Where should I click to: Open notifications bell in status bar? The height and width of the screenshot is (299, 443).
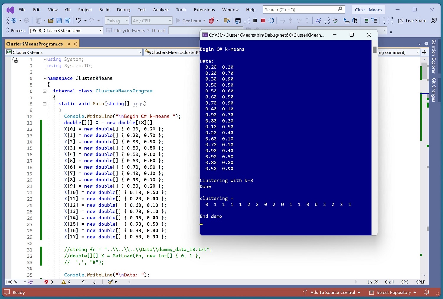427,292
